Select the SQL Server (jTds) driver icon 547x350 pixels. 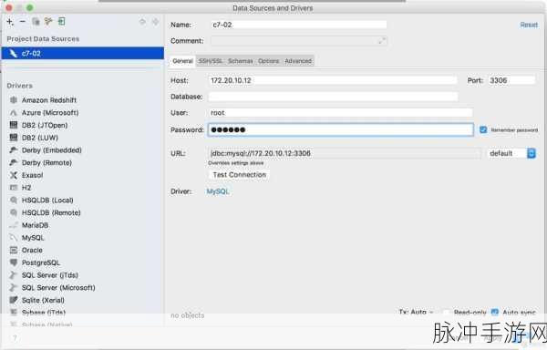point(14,275)
